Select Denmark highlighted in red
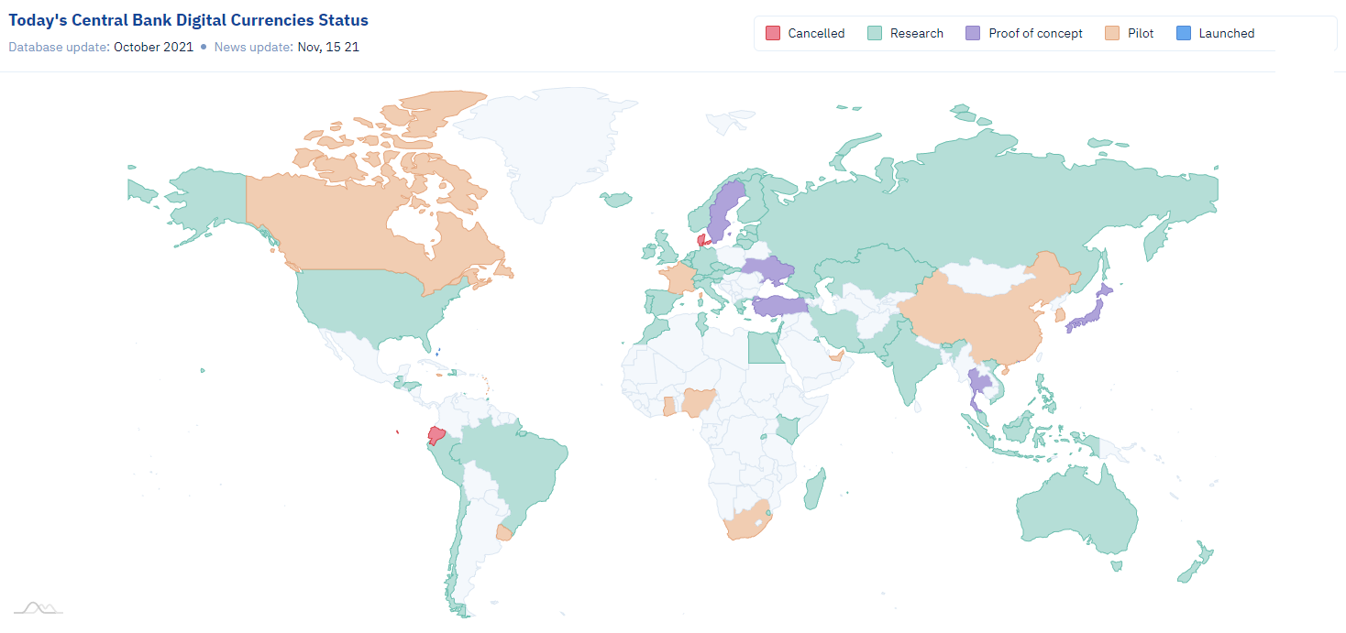This screenshot has height=633, width=1346. [x=702, y=239]
